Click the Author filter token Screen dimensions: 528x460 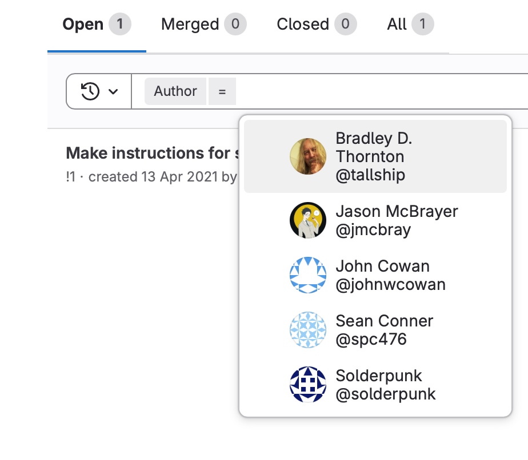click(175, 91)
